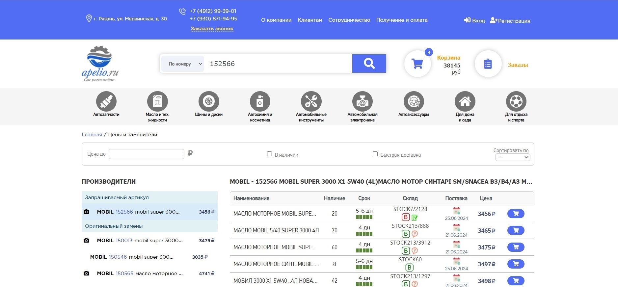Click the Заказы label link
The image size is (618, 287).
point(518,65)
